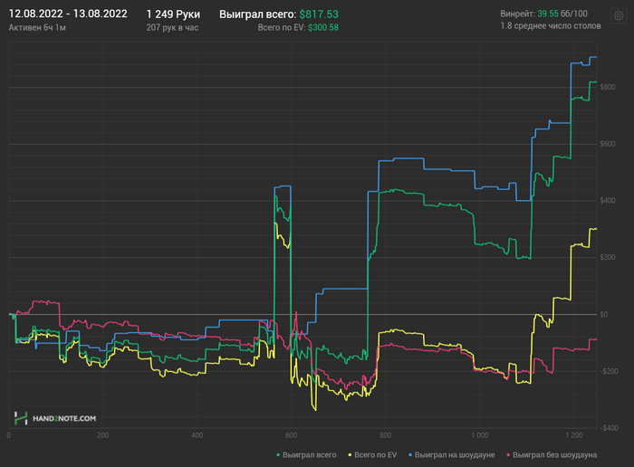Click the 1 200 x-axis tick label
The height and width of the screenshot is (467, 634).
pyautogui.click(x=573, y=435)
